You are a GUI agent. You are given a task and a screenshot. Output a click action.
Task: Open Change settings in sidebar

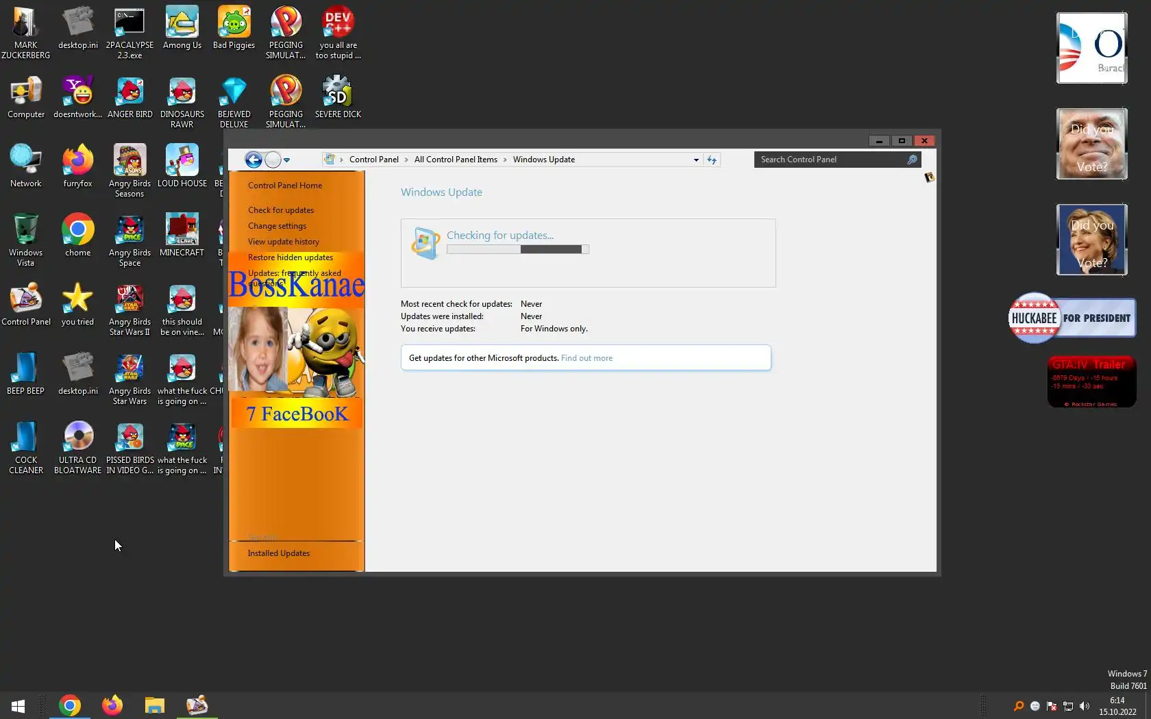pyautogui.click(x=277, y=226)
